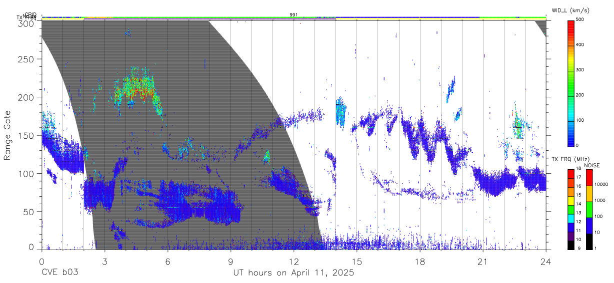Click the Range Gate y-axis title
This screenshot has width=614, height=283.
(7, 135)
